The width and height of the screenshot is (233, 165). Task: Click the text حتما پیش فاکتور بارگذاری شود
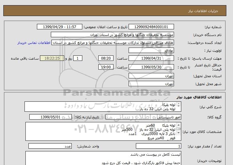(157, 163)
